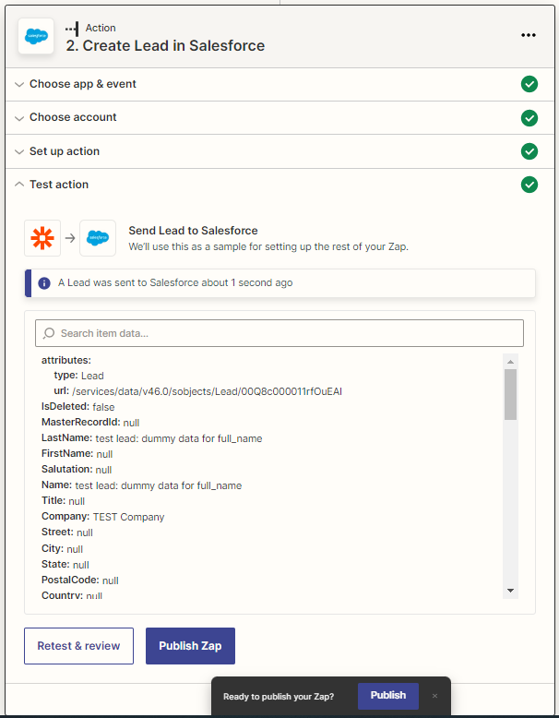This screenshot has width=559, height=718.
Task: Click the scroll up arrow in data list
Action: [x=510, y=362]
